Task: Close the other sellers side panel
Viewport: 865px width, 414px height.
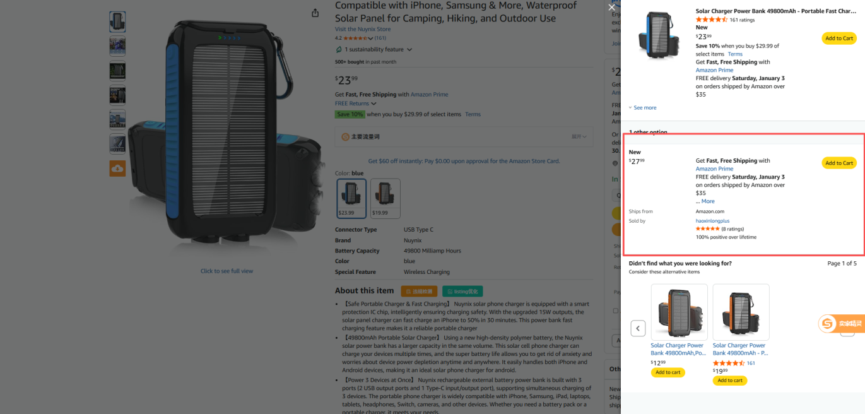Action: point(611,8)
